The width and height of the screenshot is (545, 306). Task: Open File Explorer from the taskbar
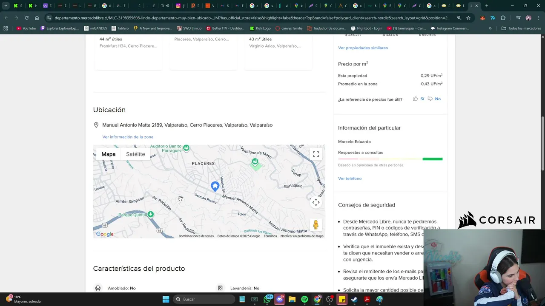292,299
